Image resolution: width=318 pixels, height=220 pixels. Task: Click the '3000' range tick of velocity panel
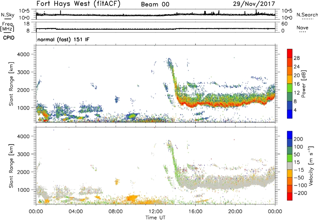click(23, 154)
